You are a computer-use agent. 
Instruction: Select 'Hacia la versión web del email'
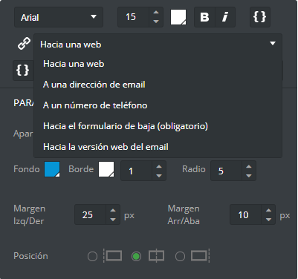pos(106,147)
